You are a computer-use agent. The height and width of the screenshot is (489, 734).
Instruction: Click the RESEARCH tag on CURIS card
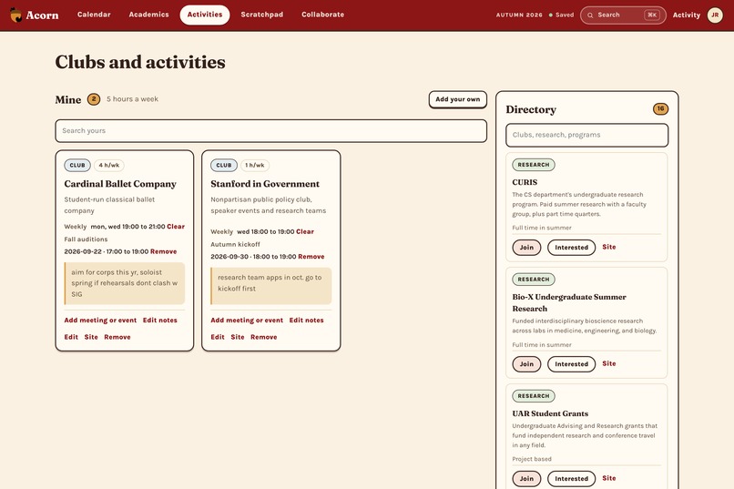pyautogui.click(x=533, y=165)
